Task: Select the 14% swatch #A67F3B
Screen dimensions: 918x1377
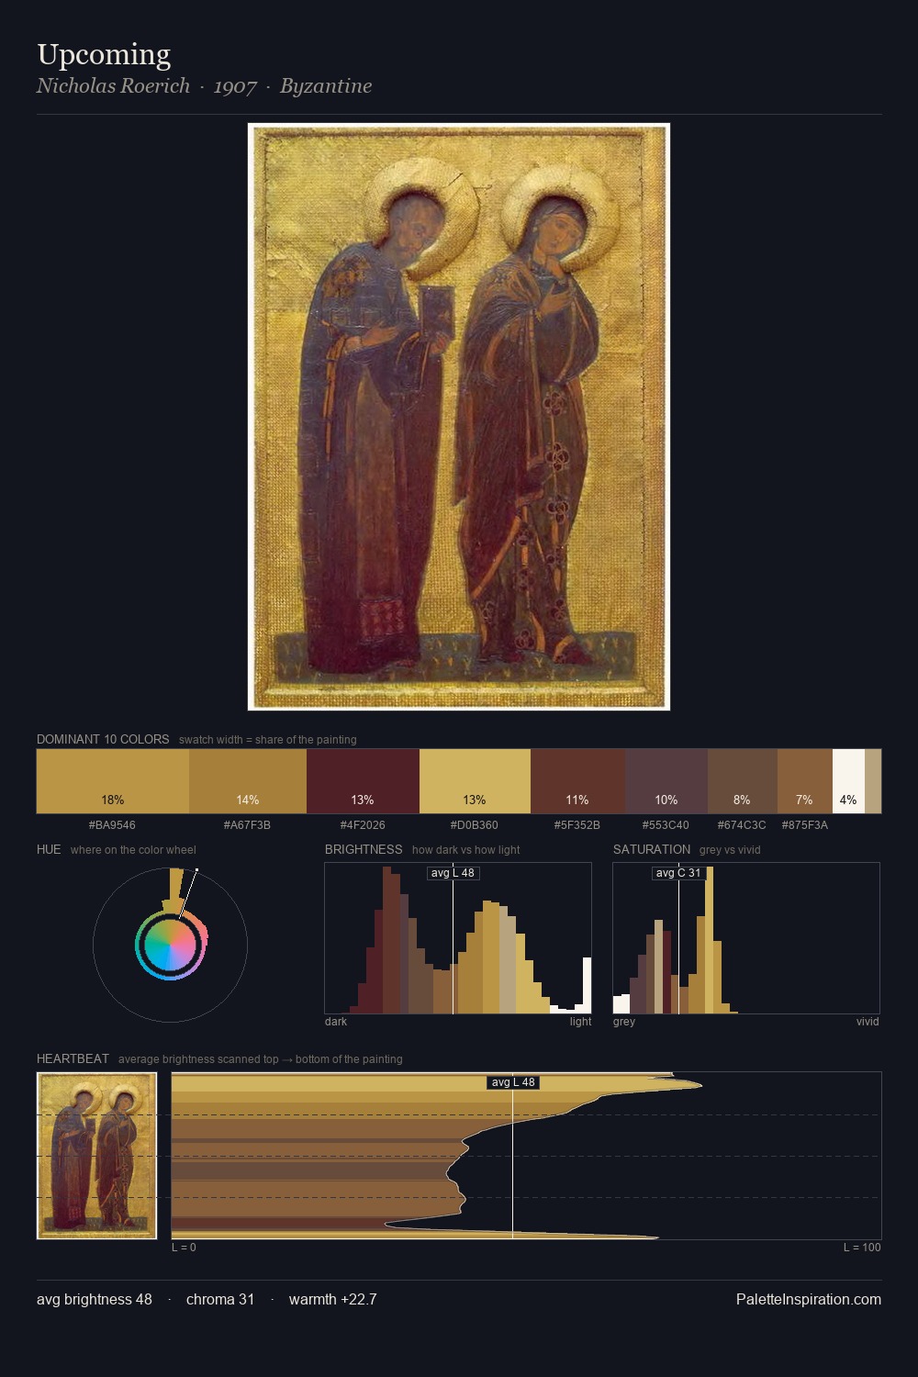Action: tap(248, 781)
